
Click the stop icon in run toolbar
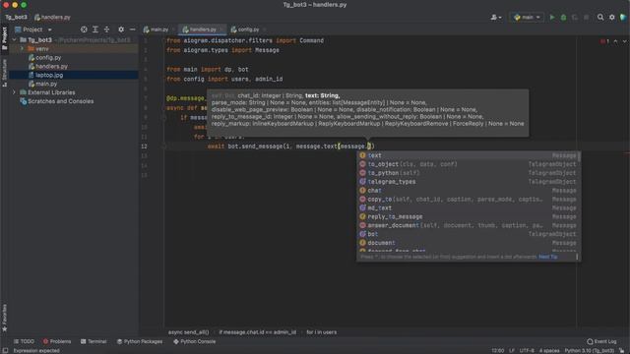(x=587, y=18)
